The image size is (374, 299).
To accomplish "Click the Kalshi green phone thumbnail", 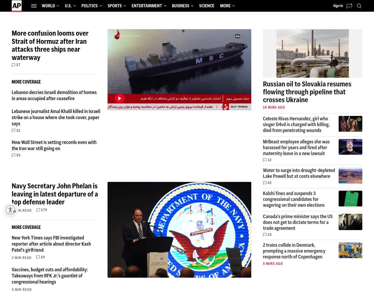I will point(350,199).
